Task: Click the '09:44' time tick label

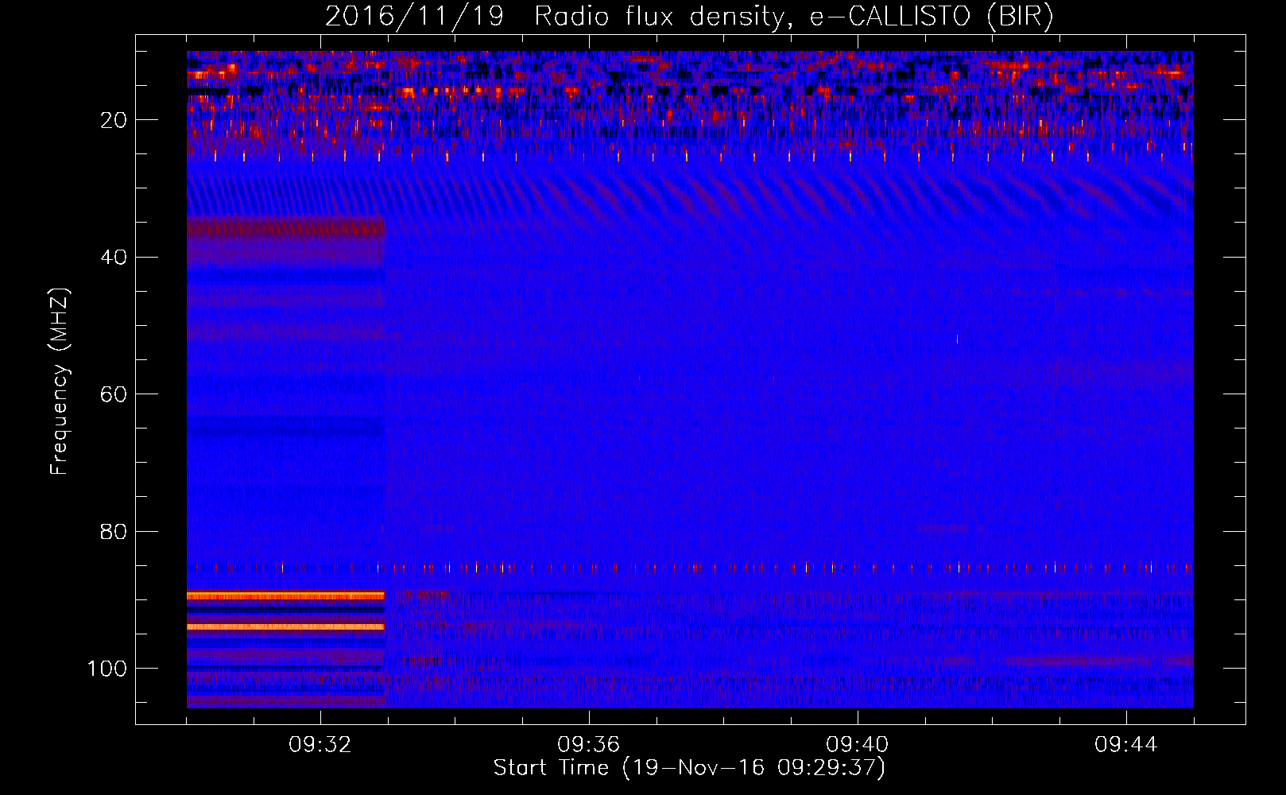Action: coord(1125,745)
